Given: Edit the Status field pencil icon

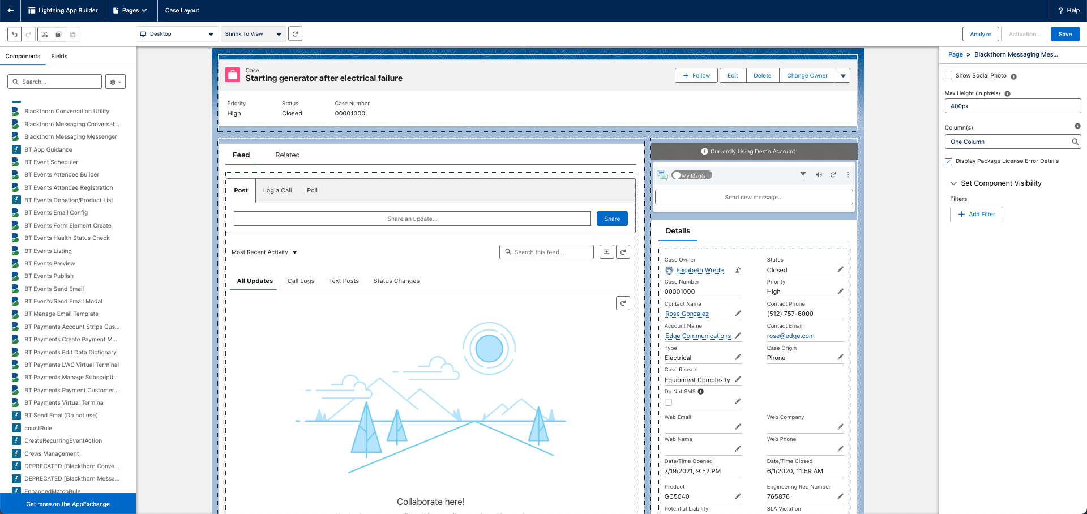Looking at the screenshot, I should (x=840, y=269).
